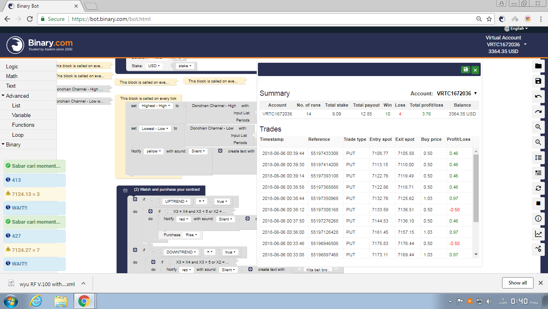
Task: Click the Trades table vertical scrollbar thumb
Action: [x=476, y=188]
